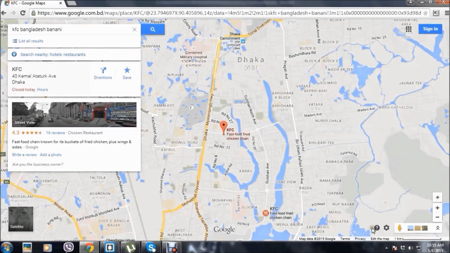
Task: Click 'Write a review' link
Action: tap(24, 155)
